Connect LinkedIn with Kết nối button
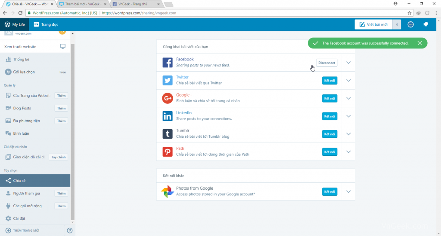 pos(329,116)
